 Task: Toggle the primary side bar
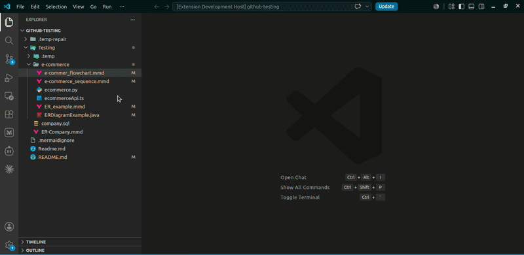pyautogui.click(x=462, y=7)
